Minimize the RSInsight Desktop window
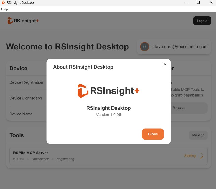Screen dimensions: 216x189 [x=185, y=2]
